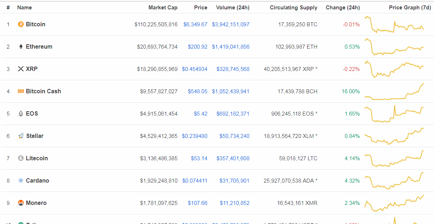Image resolution: width=434 pixels, height=224 pixels.
Task: Sort by Volume (24h) column header
Action: coord(233,8)
